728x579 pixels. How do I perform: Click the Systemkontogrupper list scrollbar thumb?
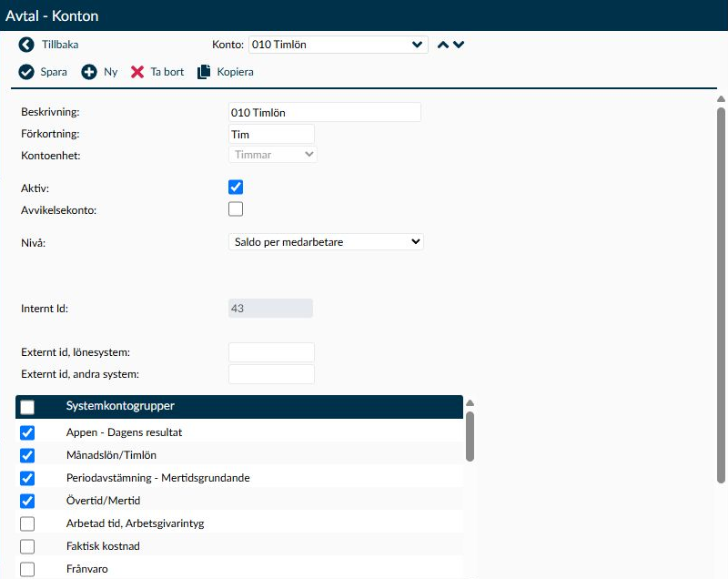click(x=470, y=436)
